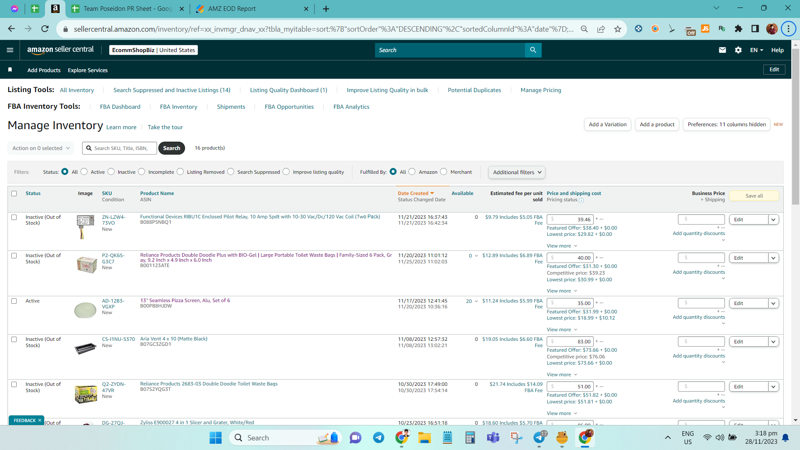
Task: Open the Chrome profile avatar
Action: click(x=772, y=29)
